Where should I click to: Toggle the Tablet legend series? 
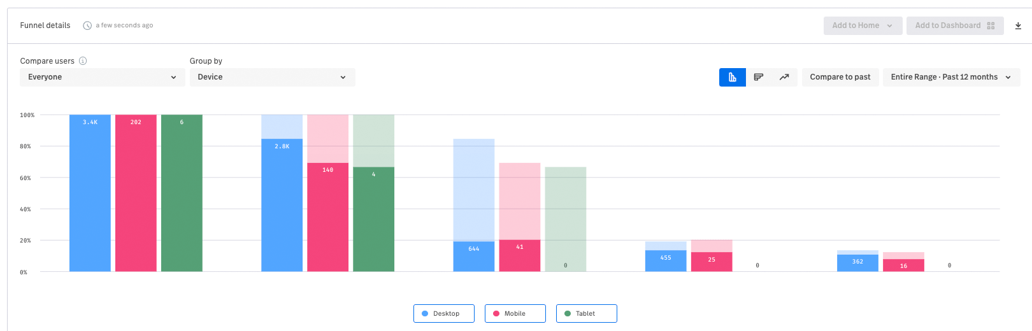pos(586,314)
